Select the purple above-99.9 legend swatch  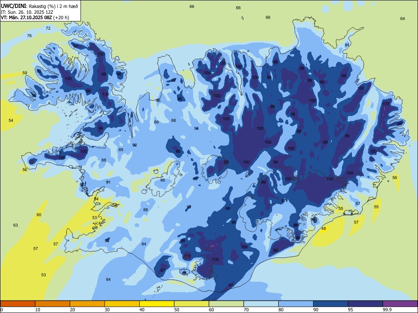tap(400, 304)
